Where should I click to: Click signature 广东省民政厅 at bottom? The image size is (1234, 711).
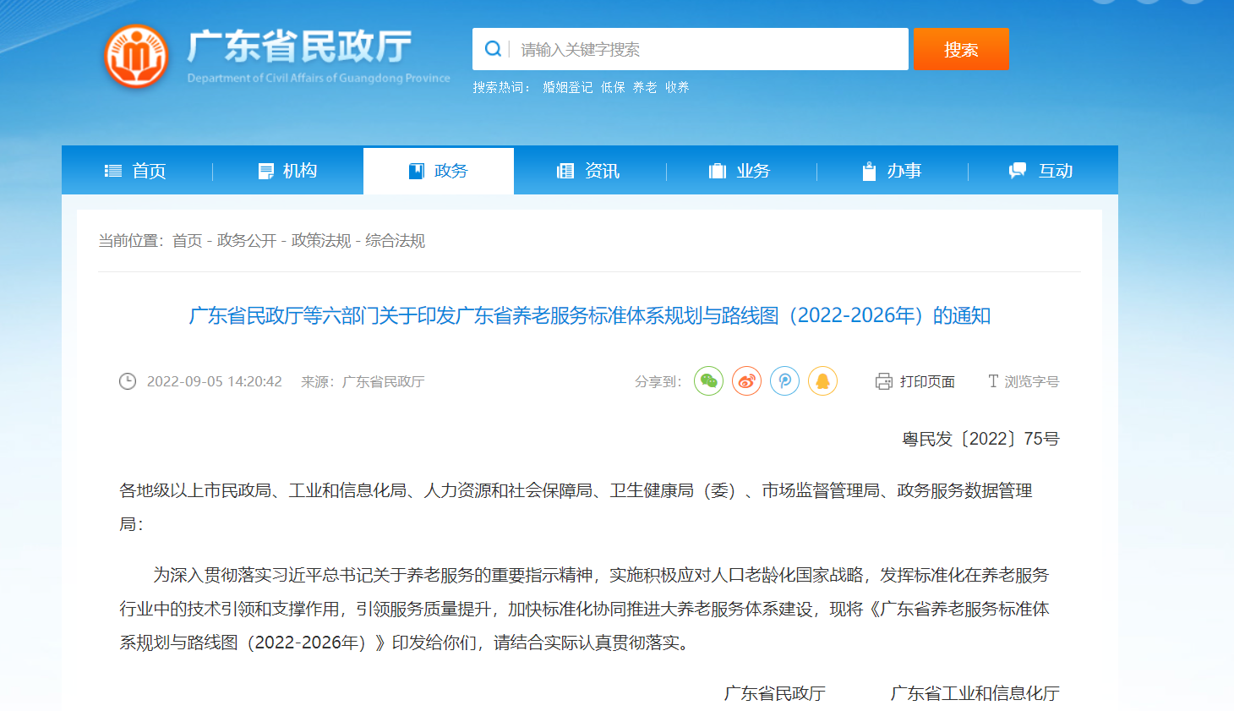774,693
